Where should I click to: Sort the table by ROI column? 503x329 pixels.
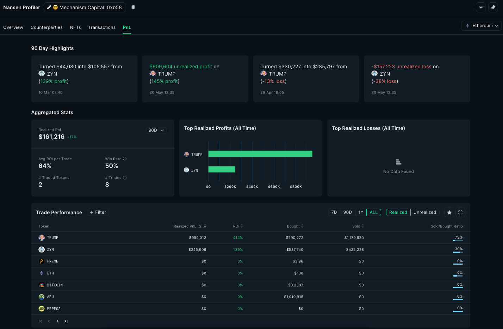(238, 226)
